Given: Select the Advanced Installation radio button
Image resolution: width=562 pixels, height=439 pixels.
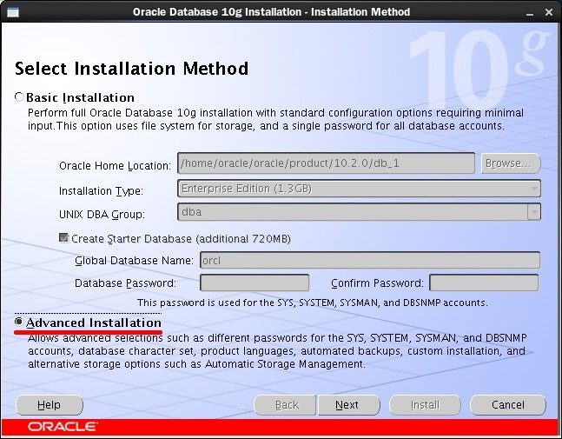Looking at the screenshot, I should 19,322.
